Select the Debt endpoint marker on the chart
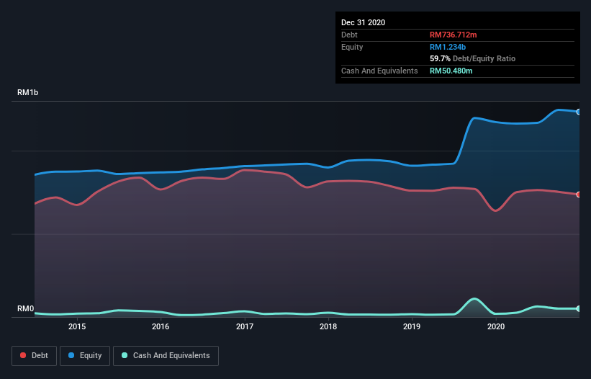The image size is (591, 379). tap(579, 195)
